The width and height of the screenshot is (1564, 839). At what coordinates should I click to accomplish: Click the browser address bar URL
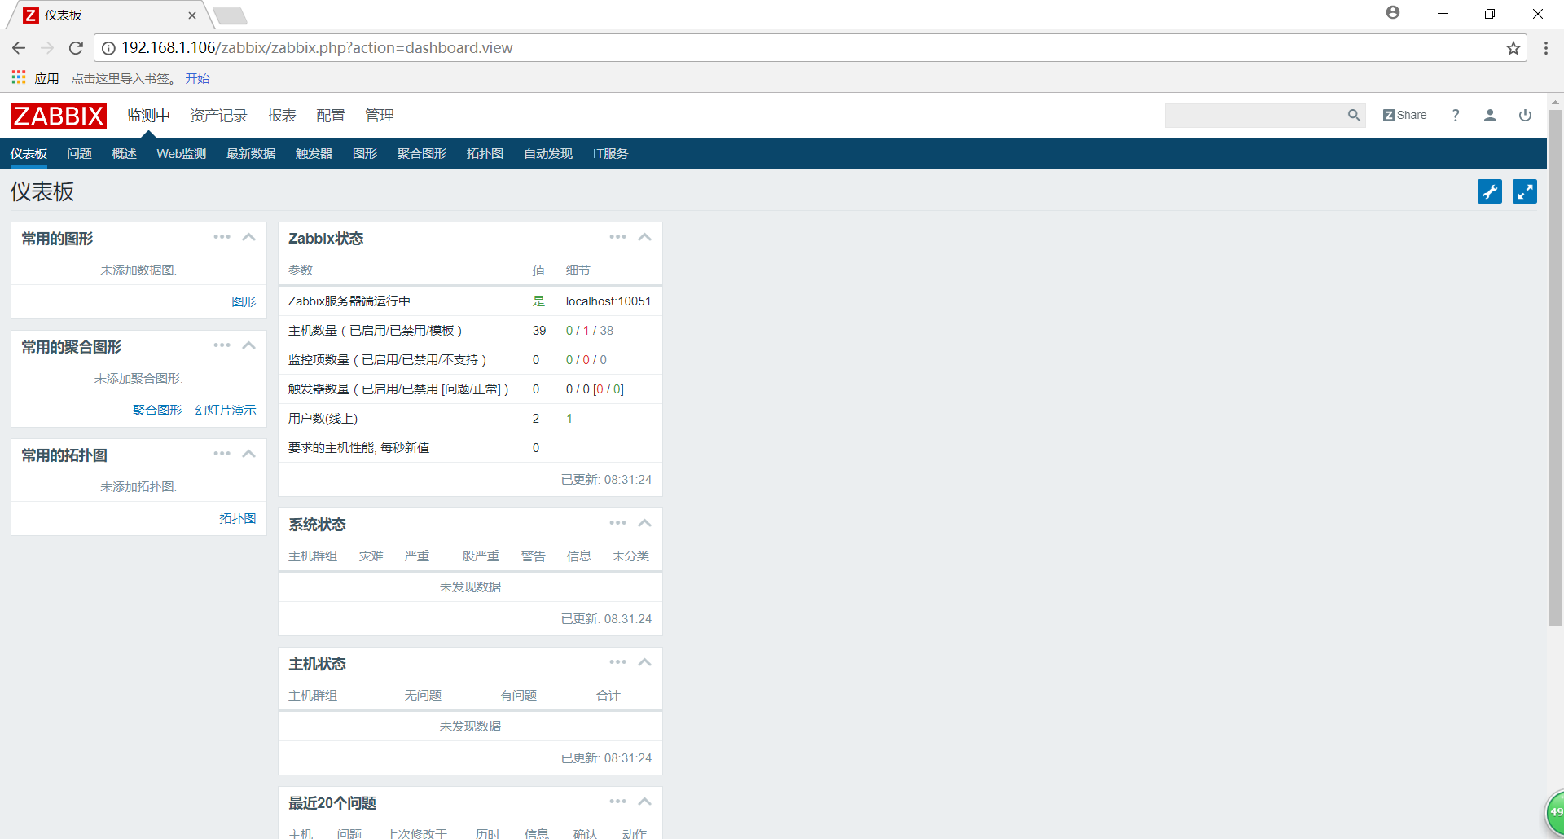tap(317, 48)
